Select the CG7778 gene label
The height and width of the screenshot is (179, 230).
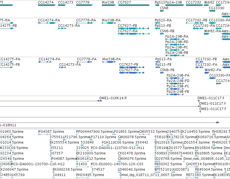click(83, 2)
